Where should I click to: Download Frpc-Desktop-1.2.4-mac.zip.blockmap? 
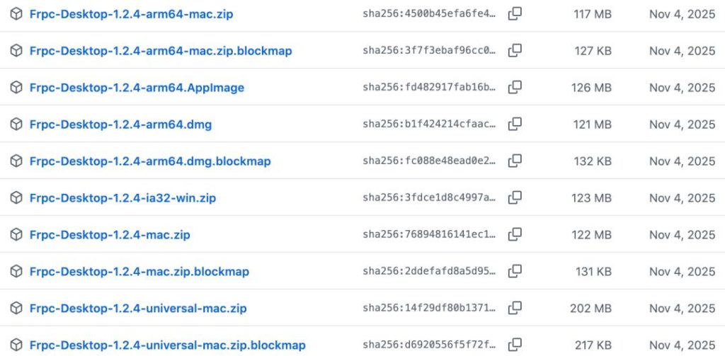click(139, 272)
